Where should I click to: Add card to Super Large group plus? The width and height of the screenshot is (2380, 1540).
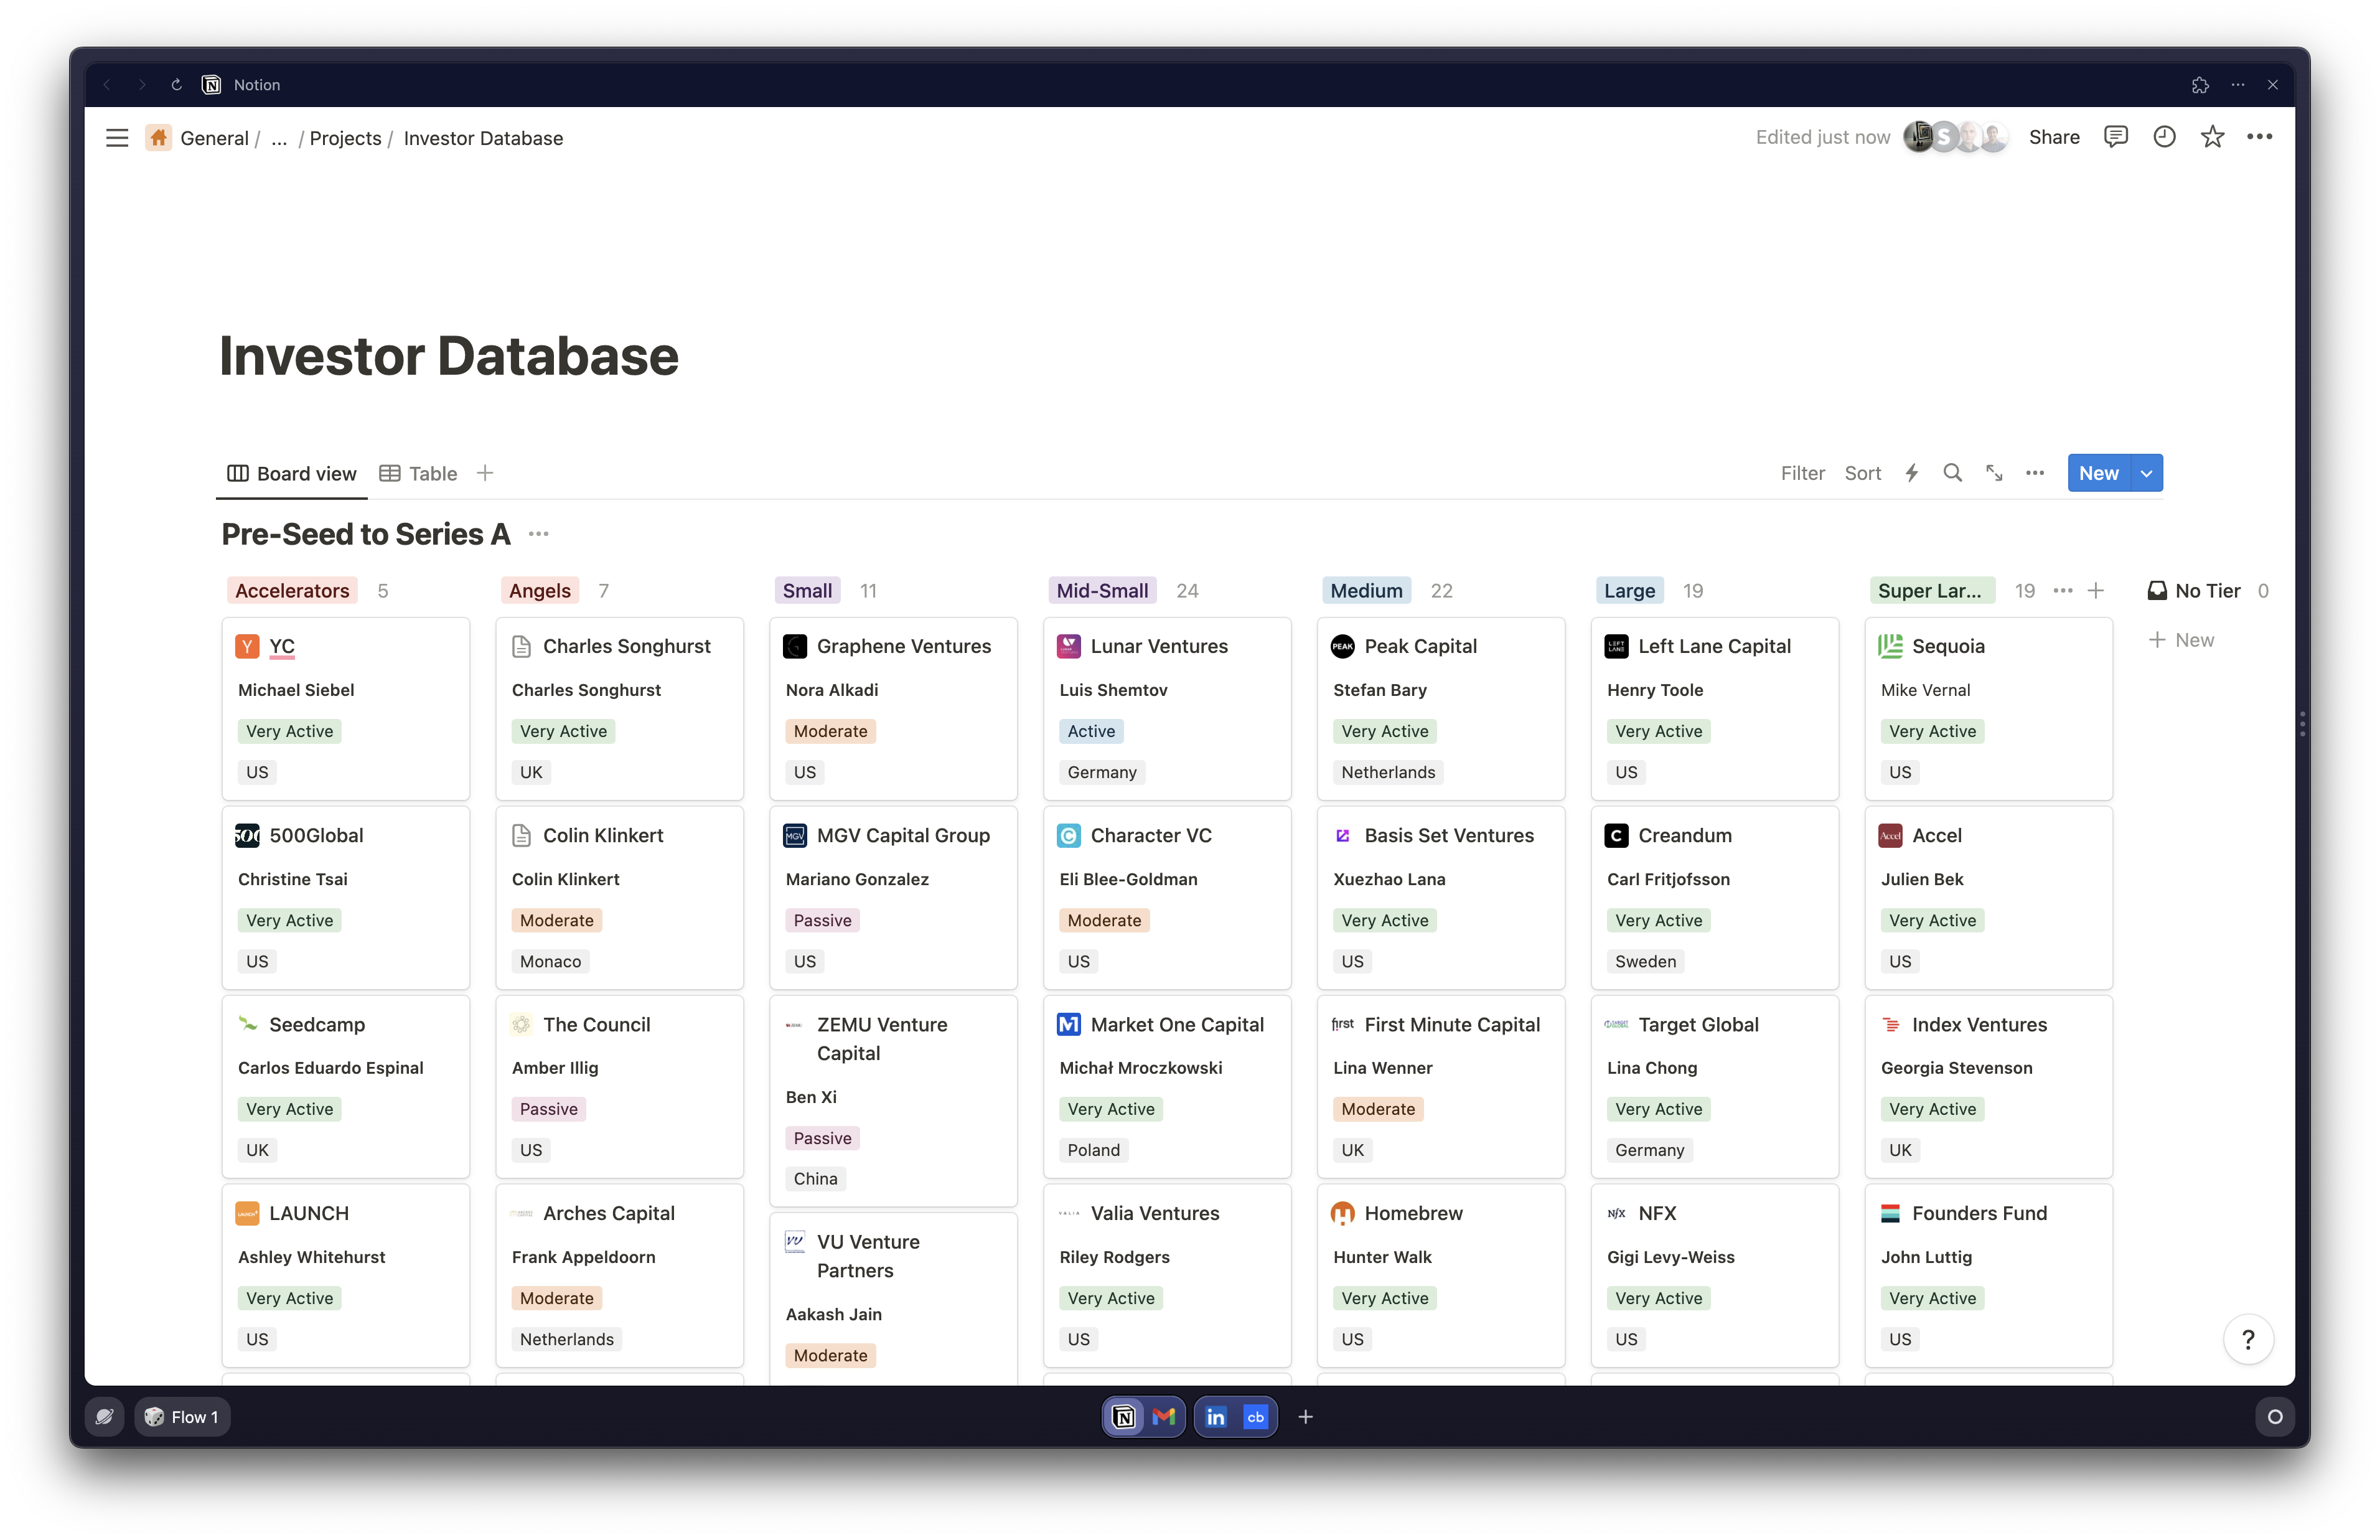point(2096,591)
